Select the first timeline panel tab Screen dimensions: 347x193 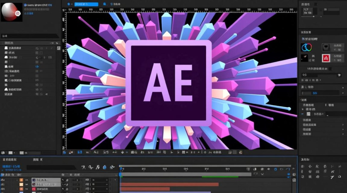point(10,160)
